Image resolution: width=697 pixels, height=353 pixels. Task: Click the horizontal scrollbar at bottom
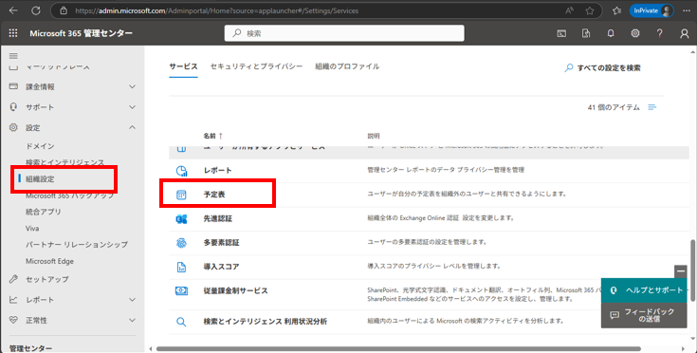pos(398,349)
